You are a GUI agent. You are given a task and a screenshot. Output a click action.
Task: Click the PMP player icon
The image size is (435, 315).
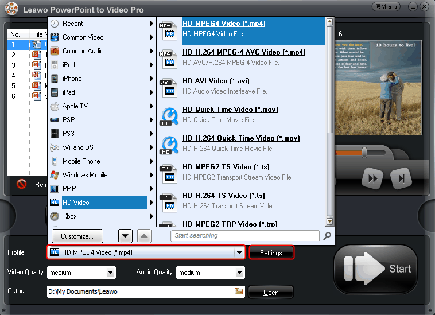55,189
